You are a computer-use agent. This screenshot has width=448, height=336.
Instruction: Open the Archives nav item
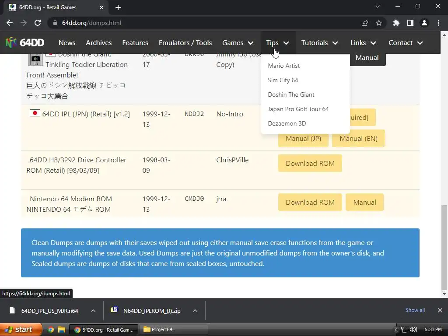(x=98, y=43)
